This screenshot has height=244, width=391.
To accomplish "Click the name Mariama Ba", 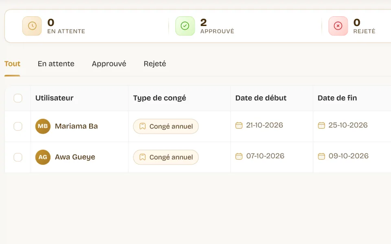I will coord(76,126).
